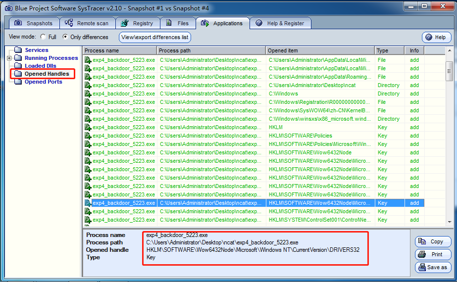Click the list's vertical scrollbar thumb
This screenshot has width=457, height=282.
click(449, 71)
